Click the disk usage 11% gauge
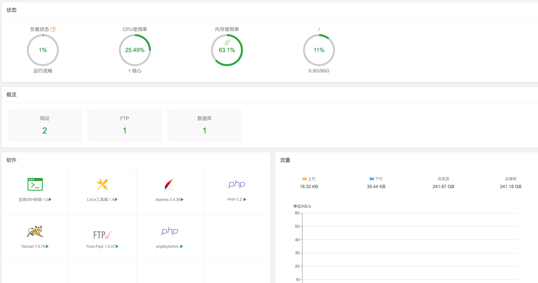538x283 pixels. pyautogui.click(x=319, y=50)
